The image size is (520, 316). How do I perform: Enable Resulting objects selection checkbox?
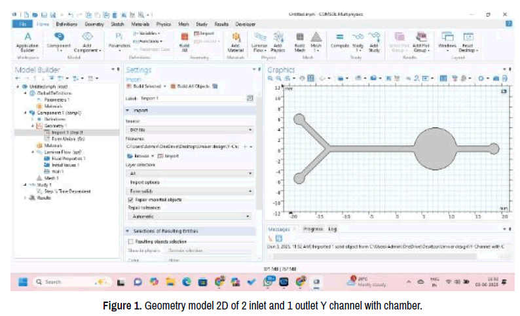[130, 241]
